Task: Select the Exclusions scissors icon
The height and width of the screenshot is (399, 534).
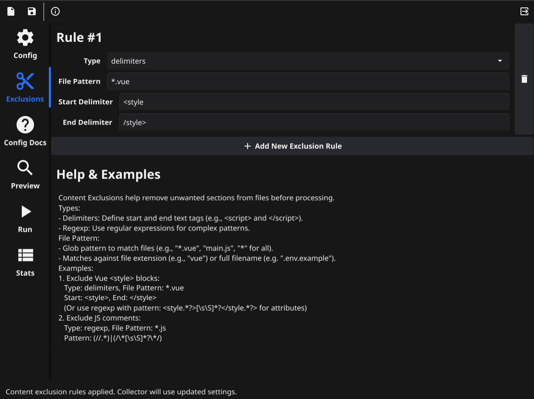Action: click(25, 81)
